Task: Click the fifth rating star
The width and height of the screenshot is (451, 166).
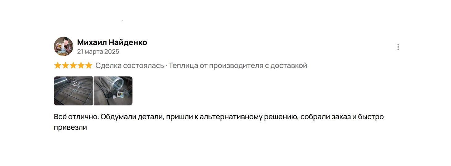Action: pos(89,65)
